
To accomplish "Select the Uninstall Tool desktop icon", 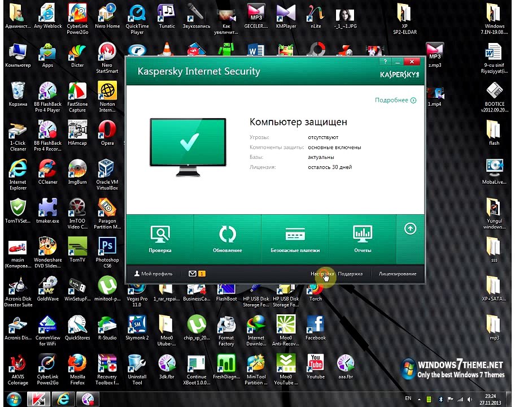I will (x=137, y=370).
